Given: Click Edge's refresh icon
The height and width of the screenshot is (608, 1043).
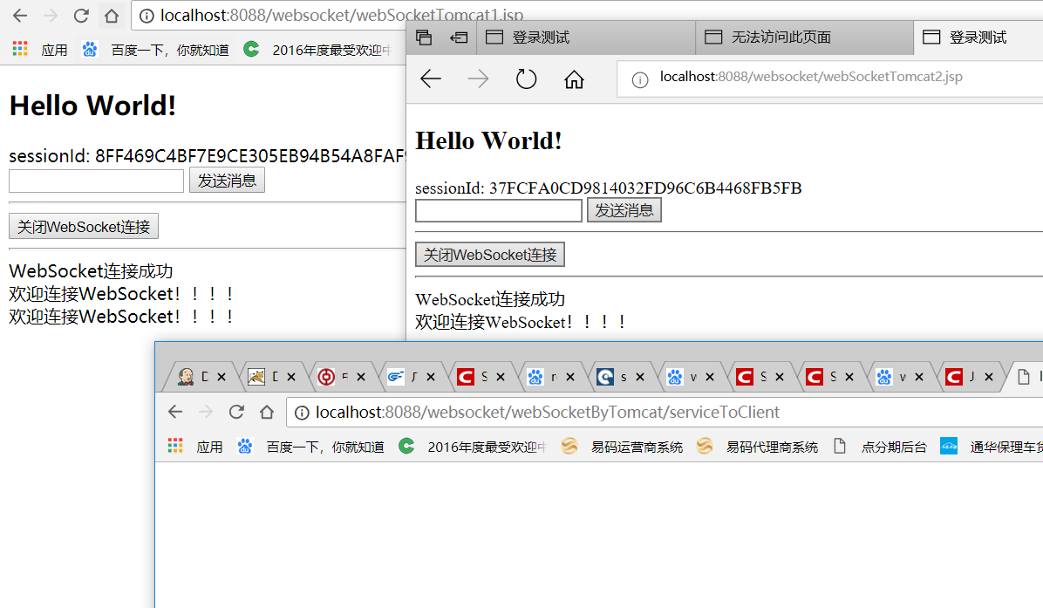Looking at the screenshot, I should click(526, 79).
